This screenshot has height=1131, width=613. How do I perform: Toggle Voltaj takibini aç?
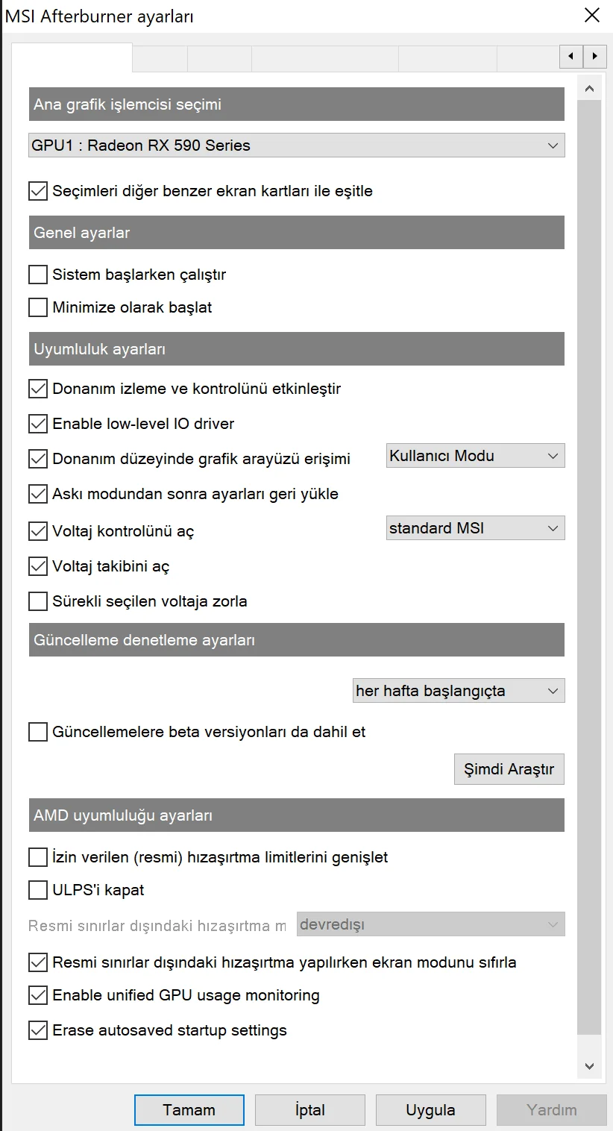pos(37,565)
